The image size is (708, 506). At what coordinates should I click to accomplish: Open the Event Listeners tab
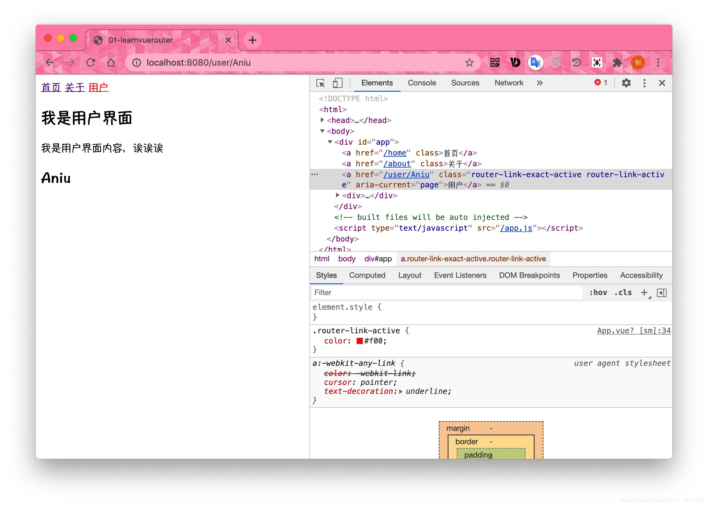coord(460,275)
